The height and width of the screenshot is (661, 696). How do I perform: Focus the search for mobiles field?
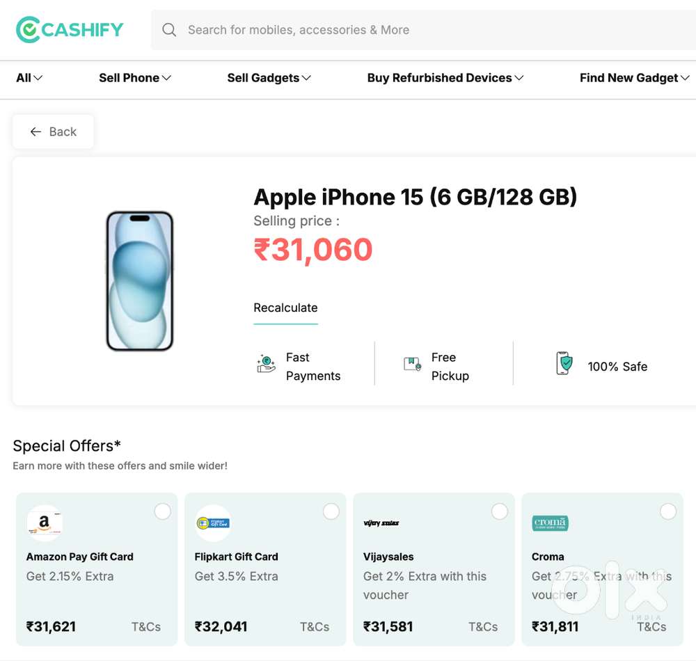pos(423,30)
